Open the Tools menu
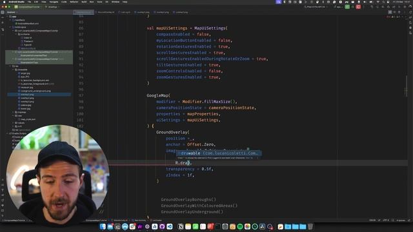This screenshot has width=413, height=232. [99, 2]
